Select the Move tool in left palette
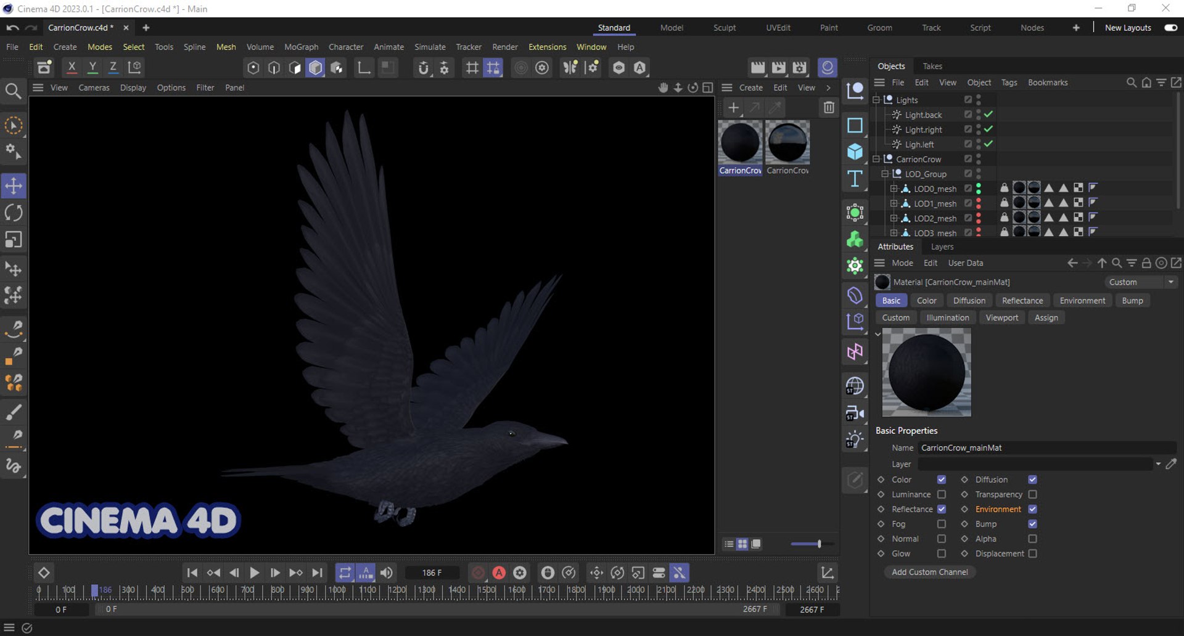 pos(14,185)
